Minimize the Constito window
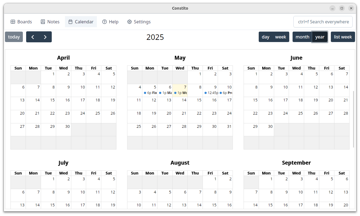 click(332, 8)
